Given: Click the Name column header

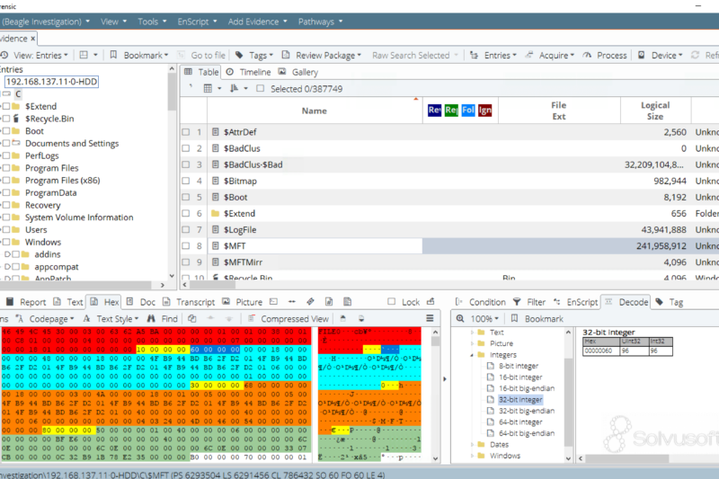Looking at the screenshot, I should (314, 111).
